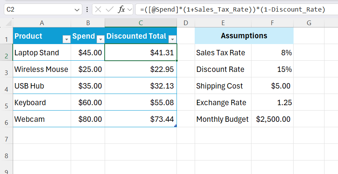Click the $5.00 shipping cost value

(272, 86)
